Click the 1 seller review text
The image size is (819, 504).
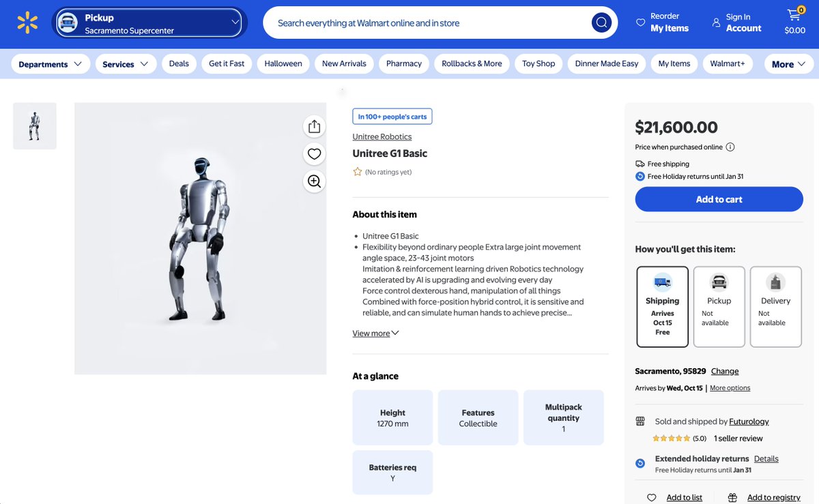pyautogui.click(x=738, y=439)
